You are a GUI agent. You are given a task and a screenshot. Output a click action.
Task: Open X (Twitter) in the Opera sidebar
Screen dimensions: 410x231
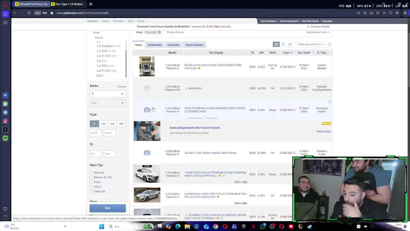tap(5, 130)
